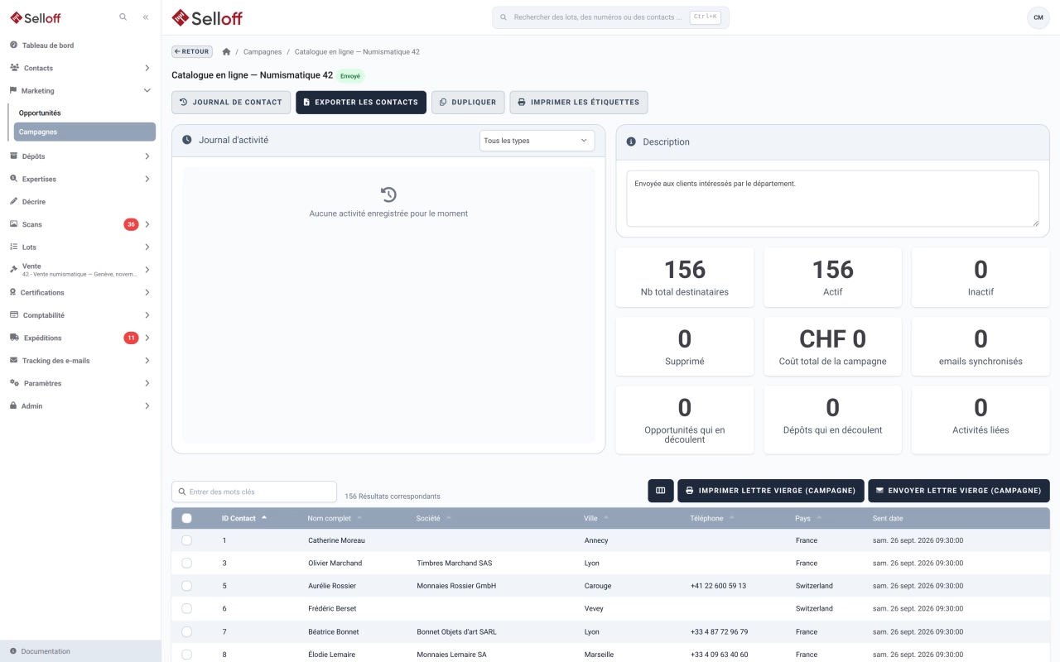
Task: Click the global search field
Action: pos(610,17)
